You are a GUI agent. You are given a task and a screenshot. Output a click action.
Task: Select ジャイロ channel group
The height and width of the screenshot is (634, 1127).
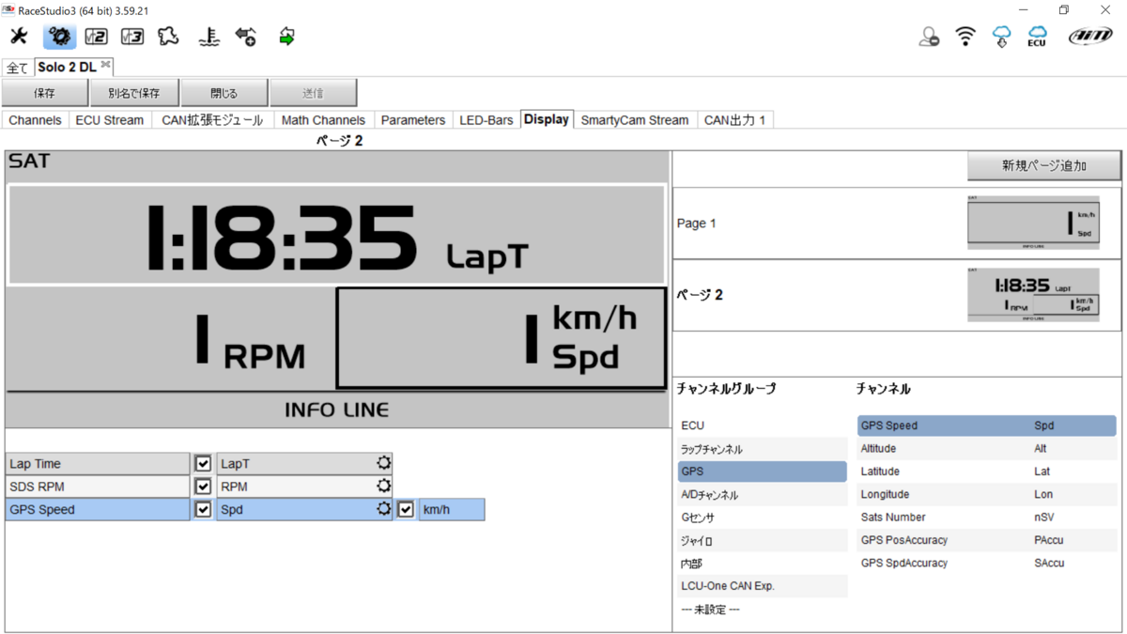tap(762, 540)
